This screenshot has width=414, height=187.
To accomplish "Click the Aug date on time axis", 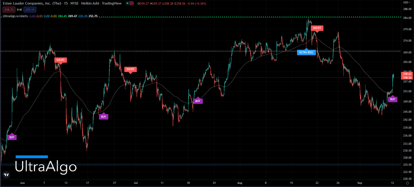I will click(x=240, y=183).
